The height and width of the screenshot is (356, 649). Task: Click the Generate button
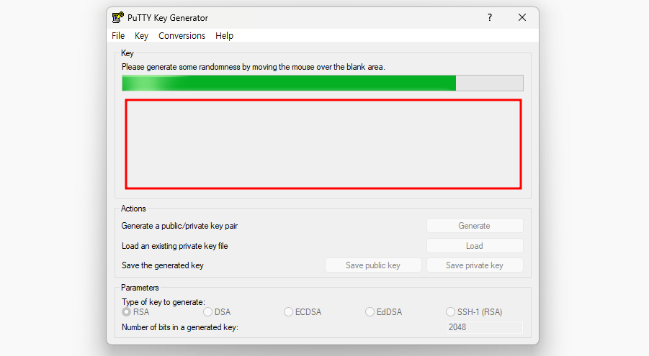tap(475, 226)
